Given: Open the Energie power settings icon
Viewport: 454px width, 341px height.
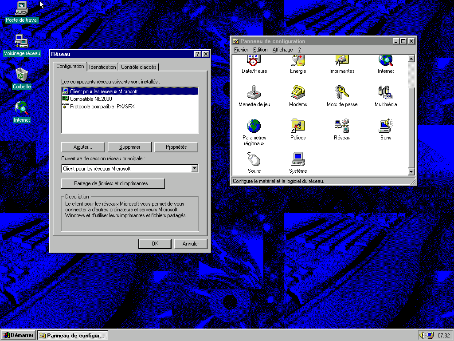Looking at the screenshot, I should [x=298, y=61].
